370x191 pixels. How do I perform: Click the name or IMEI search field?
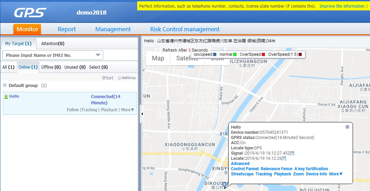pyautogui.click(x=53, y=55)
